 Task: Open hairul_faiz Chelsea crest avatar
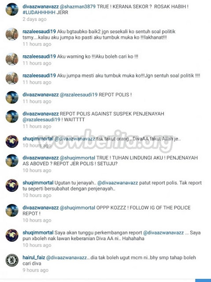pos(12,260)
